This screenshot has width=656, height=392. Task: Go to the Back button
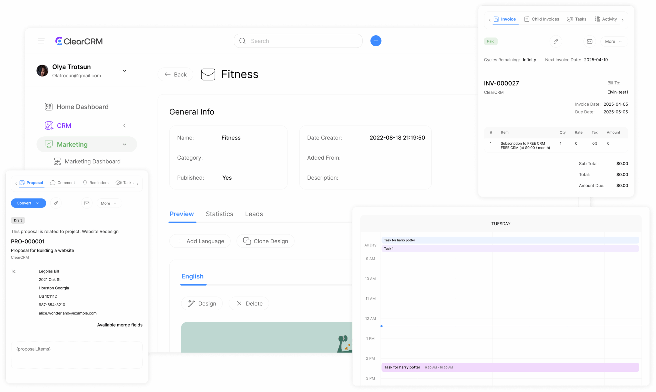pyautogui.click(x=175, y=74)
